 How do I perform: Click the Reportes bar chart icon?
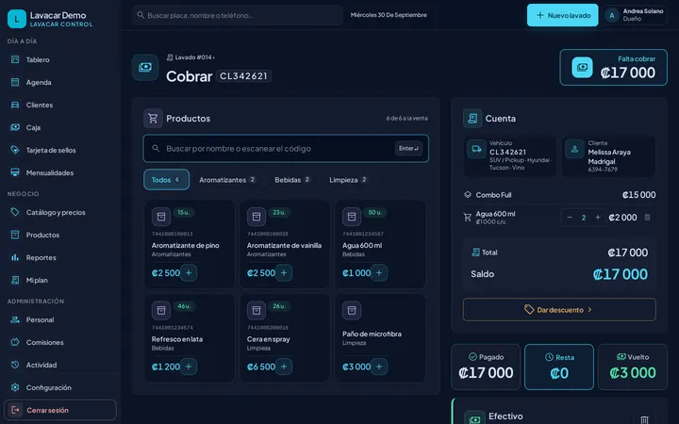point(15,257)
